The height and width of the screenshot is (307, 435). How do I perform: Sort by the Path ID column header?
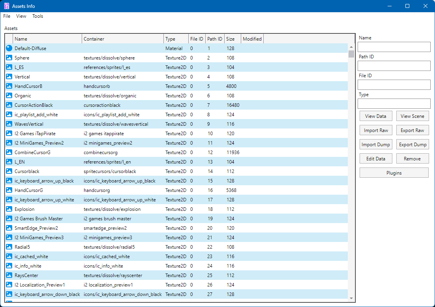(215, 39)
